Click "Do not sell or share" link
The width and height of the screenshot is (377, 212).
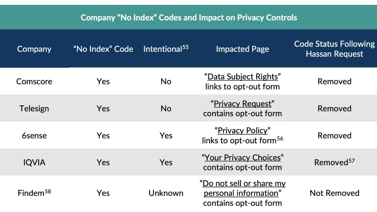pyautogui.click(x=244, y=184)
